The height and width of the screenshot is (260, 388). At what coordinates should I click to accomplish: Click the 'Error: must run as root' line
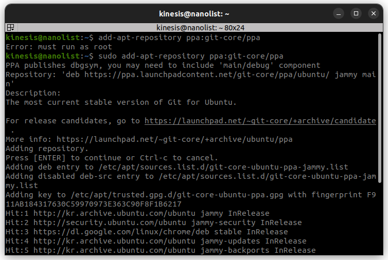(59, 47)
